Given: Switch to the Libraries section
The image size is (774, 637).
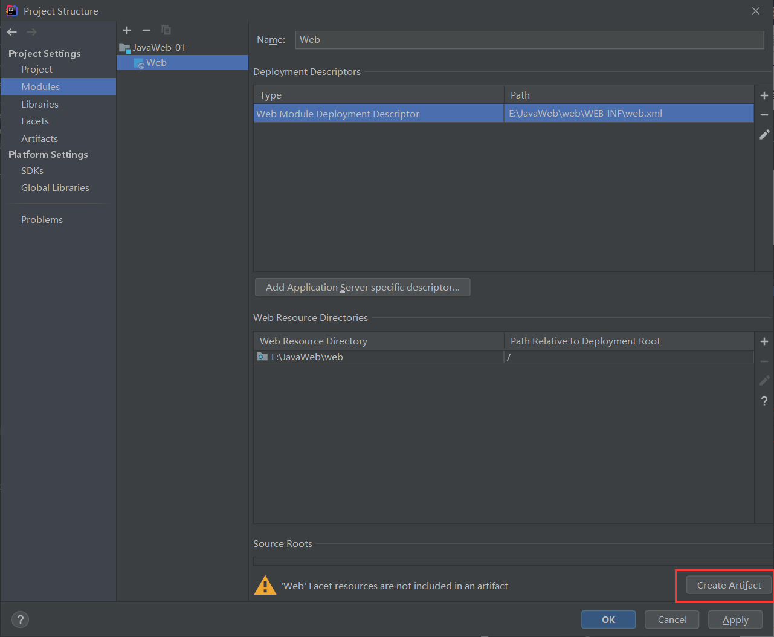Looking at the screenshot, I should pyautogui.click(x=40, y=104).
